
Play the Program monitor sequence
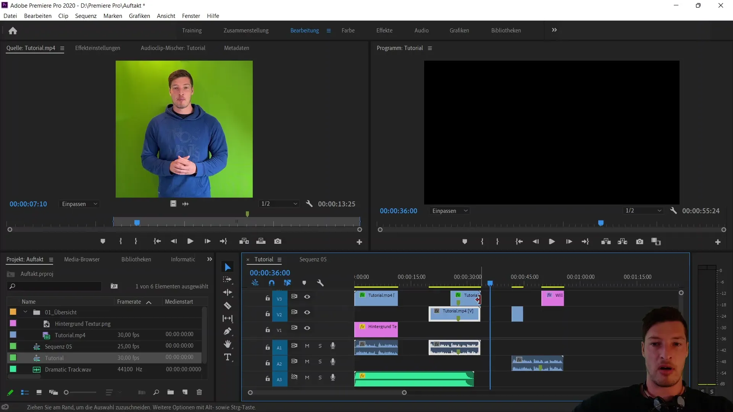(x=552, y=241)
